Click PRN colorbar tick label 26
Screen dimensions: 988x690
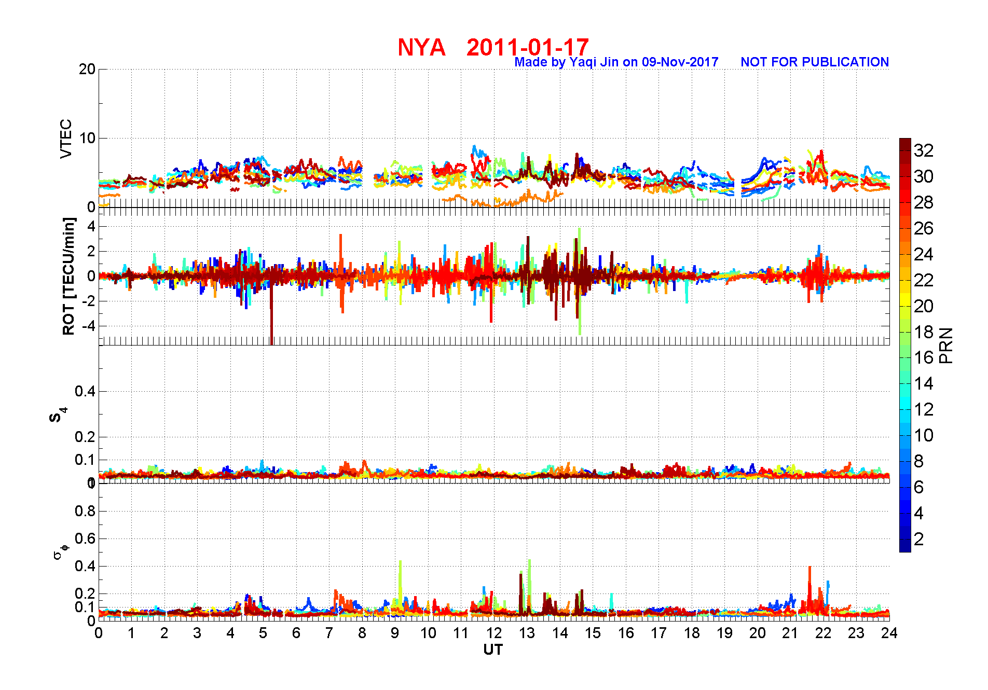[x=924, y=228]
